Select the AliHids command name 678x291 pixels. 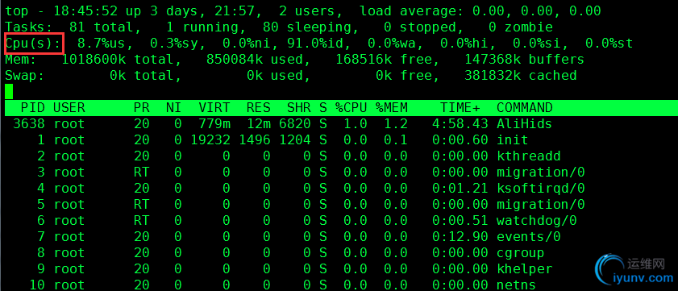pos(525,124)
